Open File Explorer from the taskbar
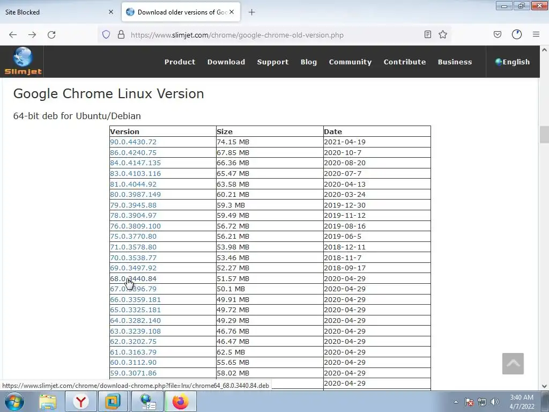Viewport: 549px width, 412px height. click(x=48, y=402)
